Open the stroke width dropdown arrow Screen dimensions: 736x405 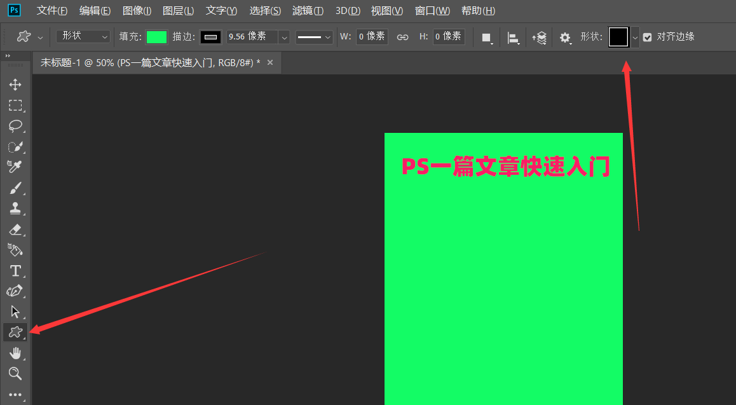pos(284,37)
